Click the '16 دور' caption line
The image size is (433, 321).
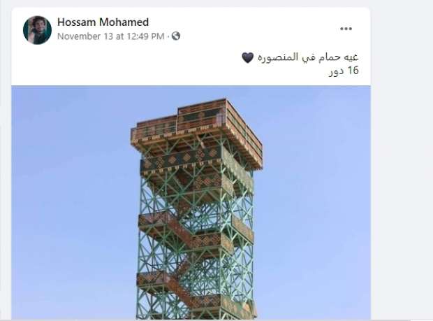point(344,71)
